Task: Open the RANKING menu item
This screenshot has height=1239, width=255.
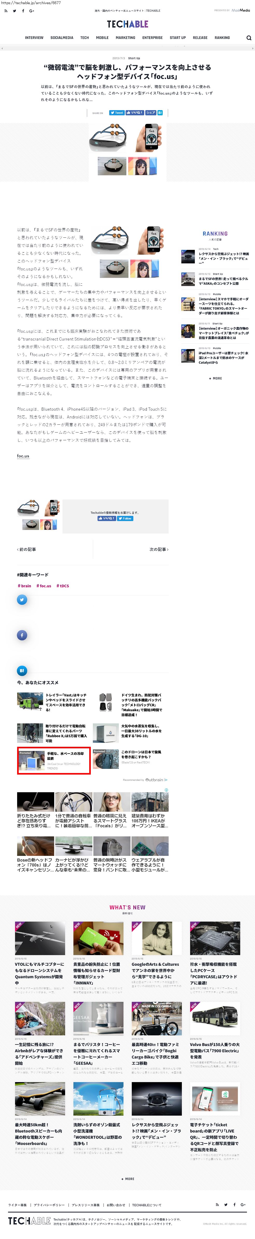Action: pos(222,38)
